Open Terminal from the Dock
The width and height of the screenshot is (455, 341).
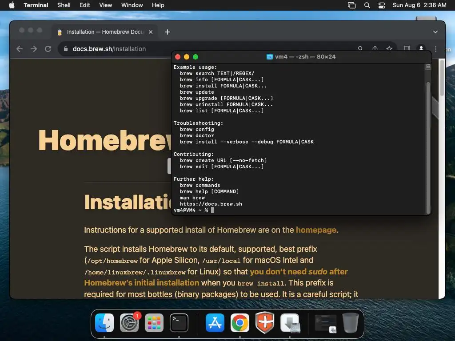pos(179,323)
